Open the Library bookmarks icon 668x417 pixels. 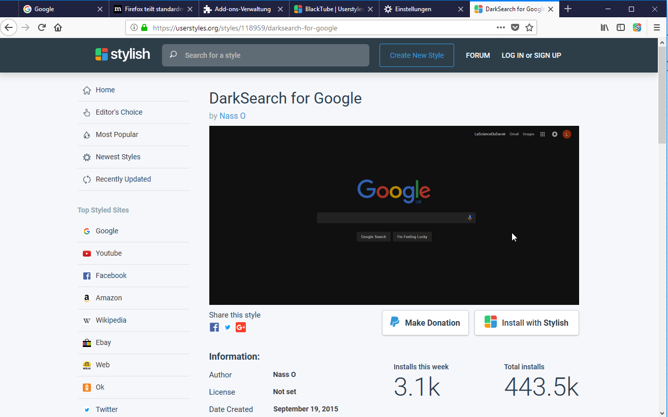[x=605, y=28]
